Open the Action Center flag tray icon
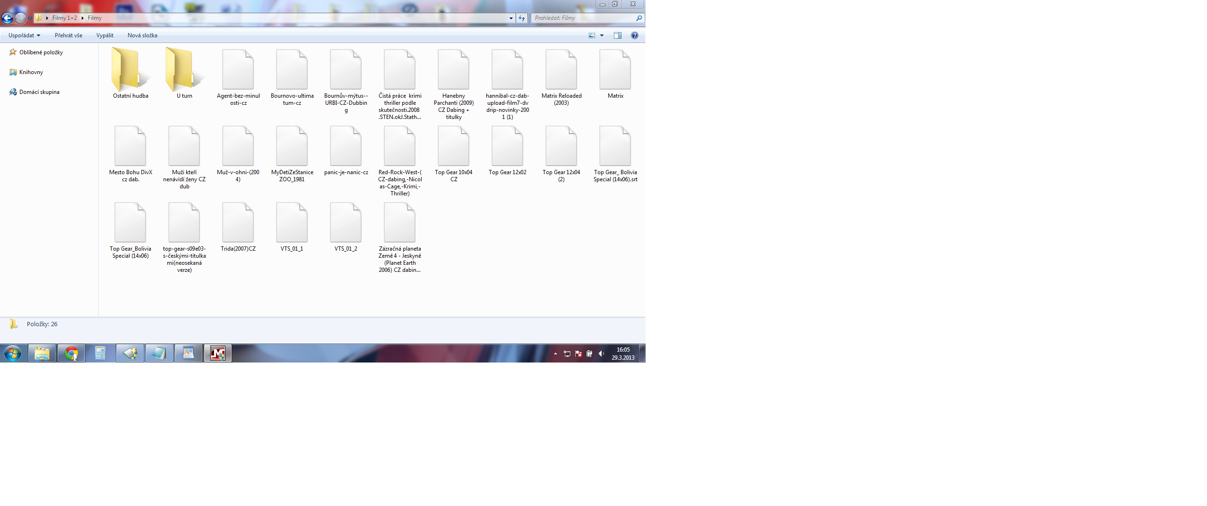The width and height of the screenshot is (1207, 506). 578,353
